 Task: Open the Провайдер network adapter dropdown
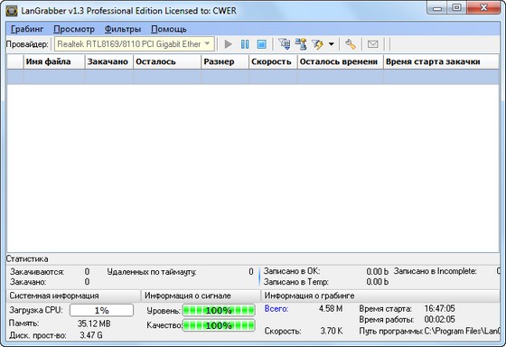(x=135, y=44)
